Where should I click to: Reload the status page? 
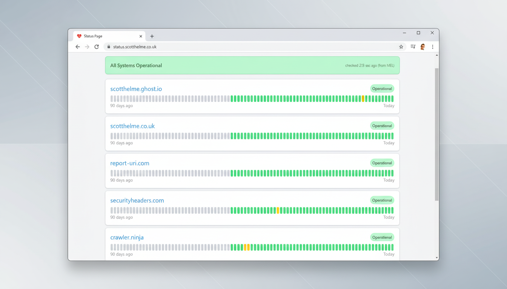(x=97, y=47)
